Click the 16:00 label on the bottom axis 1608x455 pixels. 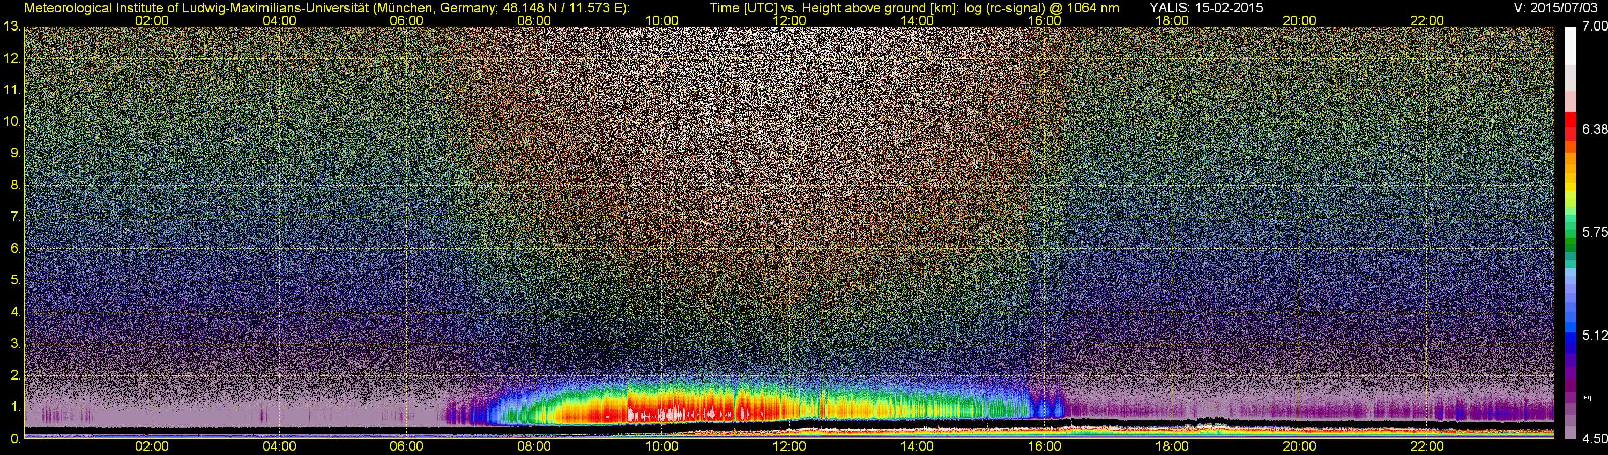1044,446
